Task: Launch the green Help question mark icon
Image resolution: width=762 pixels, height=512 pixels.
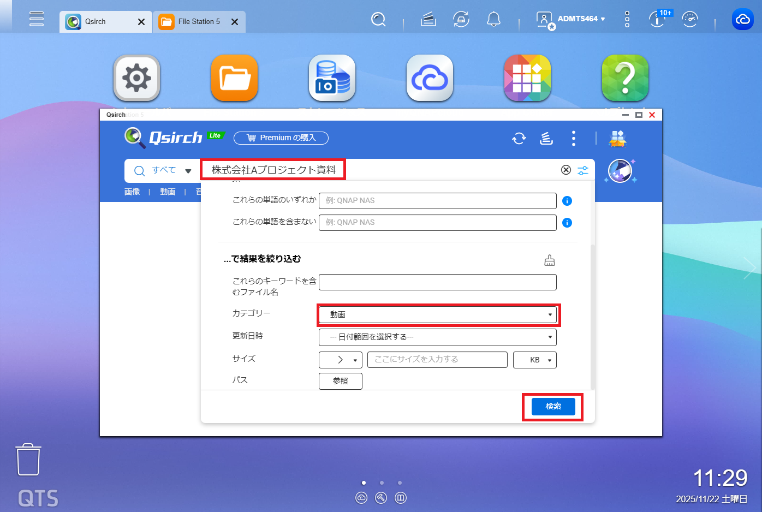Action: point(625,78)
